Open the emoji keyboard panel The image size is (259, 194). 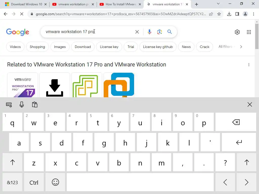coord(55,182)
